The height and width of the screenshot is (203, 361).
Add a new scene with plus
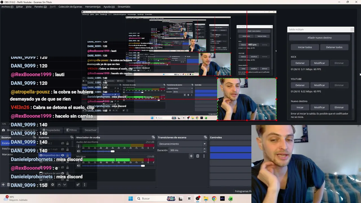(3, 185)
